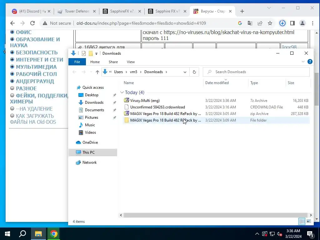
Task: Click inside the Search Downloads field
Action: click(x=256, y=72)
